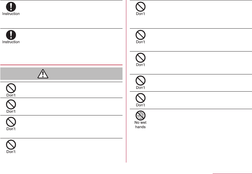Click the third Don't icon under the warning banner
The height and width of the screenshot is (174, 252).
click(11, 122)
